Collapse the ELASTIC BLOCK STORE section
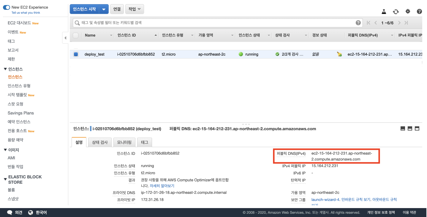427x217 pixels. point(5,179)
